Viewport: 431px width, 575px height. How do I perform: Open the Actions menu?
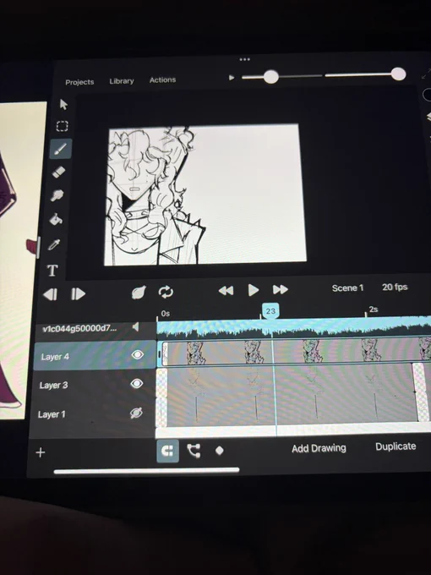tap(163, 80)
